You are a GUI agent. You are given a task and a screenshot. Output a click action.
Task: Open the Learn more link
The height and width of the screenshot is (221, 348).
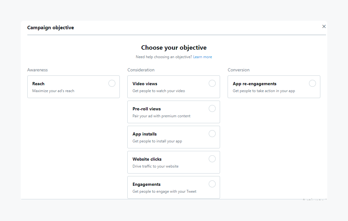coord(202,57)
